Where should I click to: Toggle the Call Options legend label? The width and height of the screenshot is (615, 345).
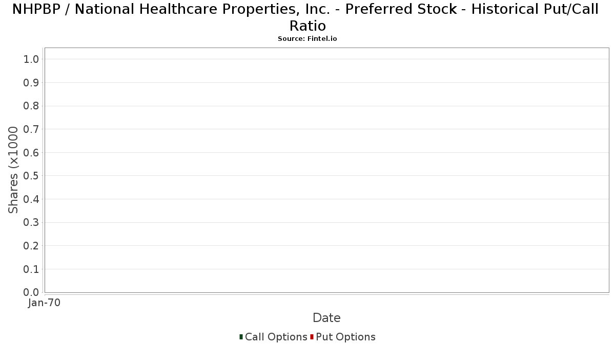coord(276,337)
